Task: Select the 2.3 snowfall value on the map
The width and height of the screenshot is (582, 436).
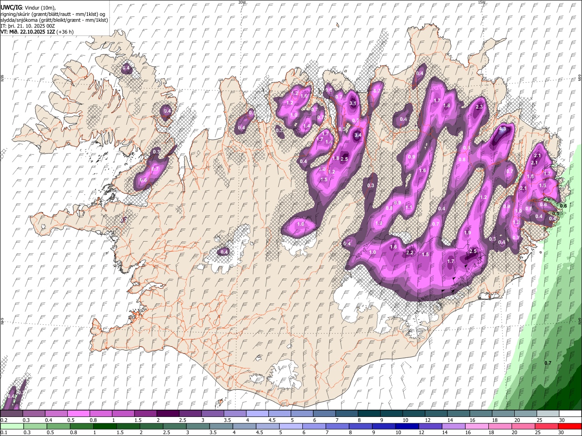Action: [479, 107]
